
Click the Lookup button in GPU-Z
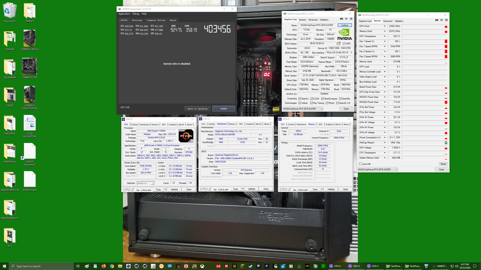(x=344, y=25)
